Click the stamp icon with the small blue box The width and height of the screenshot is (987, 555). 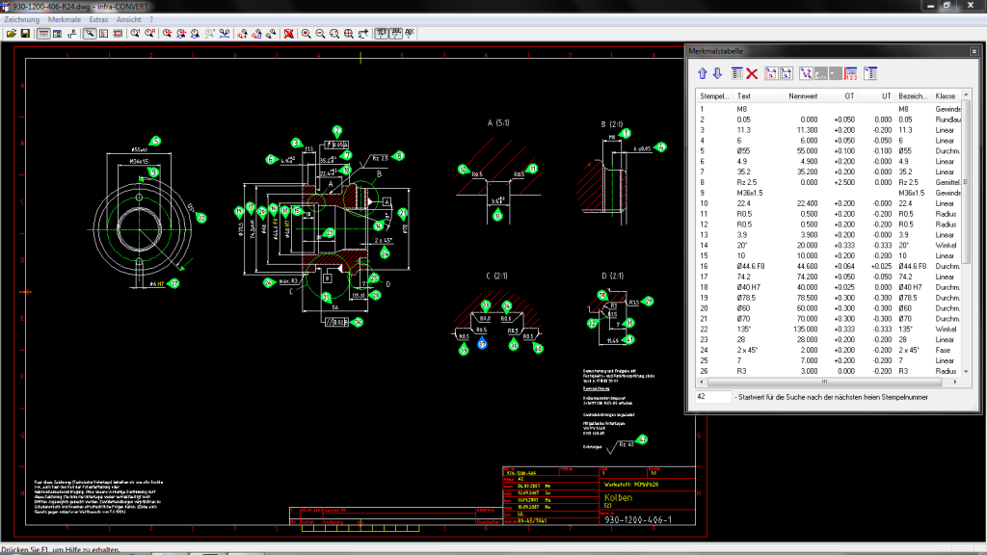coord(256,34)
